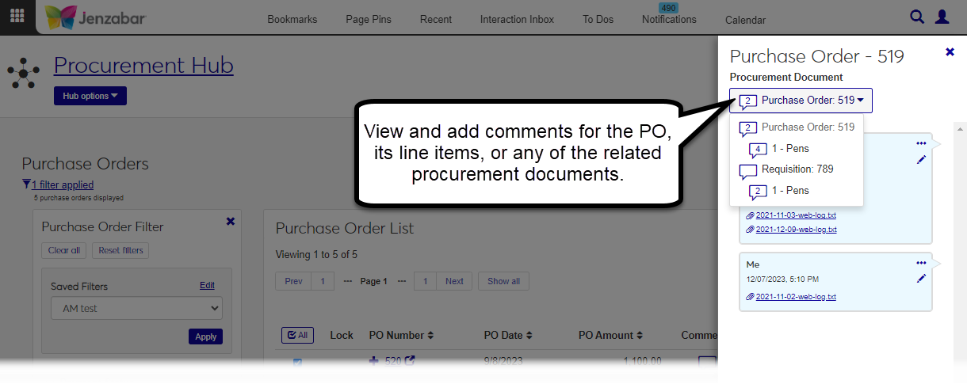Open the Bookmarks menu
Viewport: 967px width, 384px height.
coord(292,20)
